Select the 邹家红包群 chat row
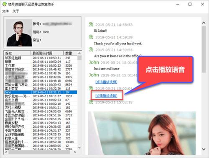This screenshot has width=209, height=158. coord(41,58)
